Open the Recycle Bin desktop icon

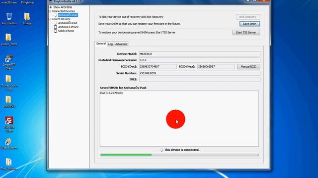point(9,19)
